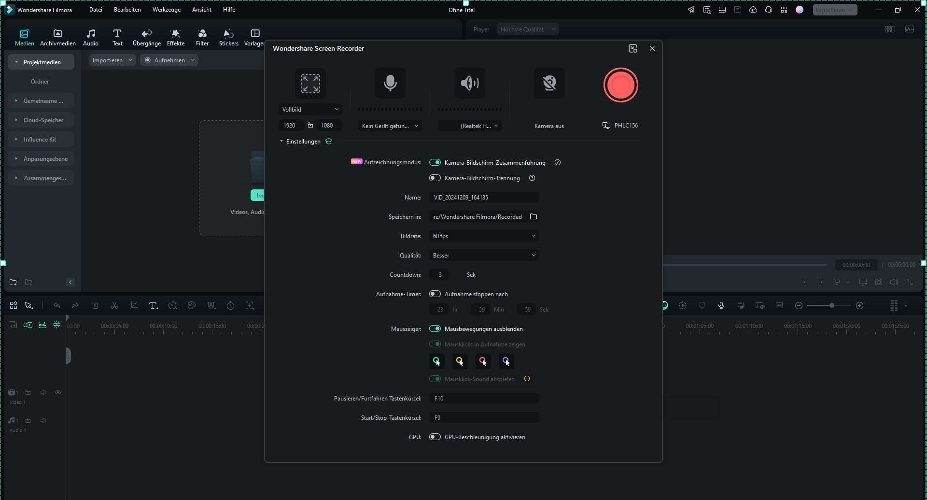Open the Werkzeuge menu

167,10
